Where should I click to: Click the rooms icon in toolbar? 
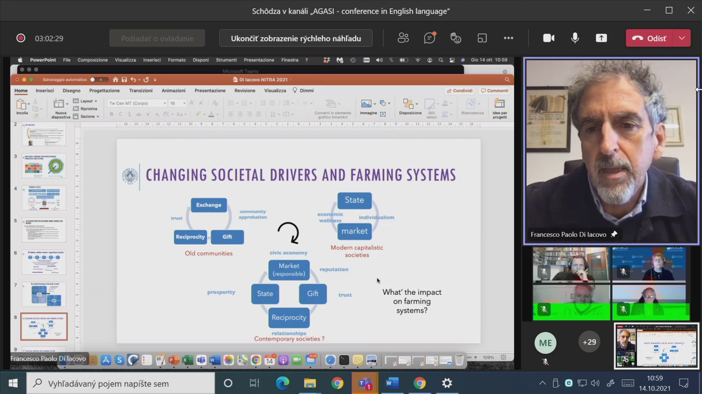pyautogui.click(x=482, y=38)
